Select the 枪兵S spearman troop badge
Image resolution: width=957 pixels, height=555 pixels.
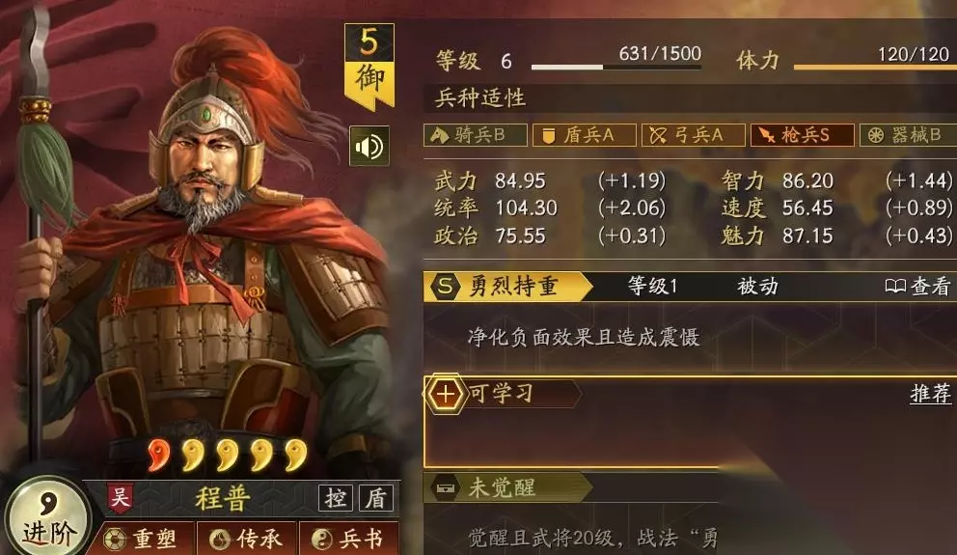[x=802, y=135]
